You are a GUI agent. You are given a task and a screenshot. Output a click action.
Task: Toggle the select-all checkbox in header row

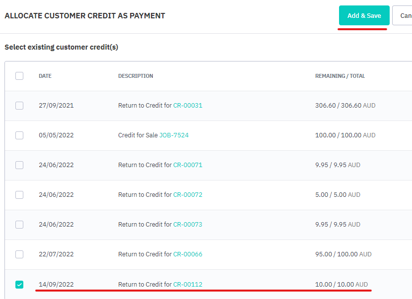pyautogui.click(x=19, y=76)
